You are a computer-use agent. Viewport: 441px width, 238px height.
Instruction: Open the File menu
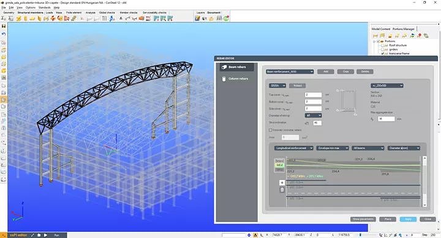click(4, 7)
